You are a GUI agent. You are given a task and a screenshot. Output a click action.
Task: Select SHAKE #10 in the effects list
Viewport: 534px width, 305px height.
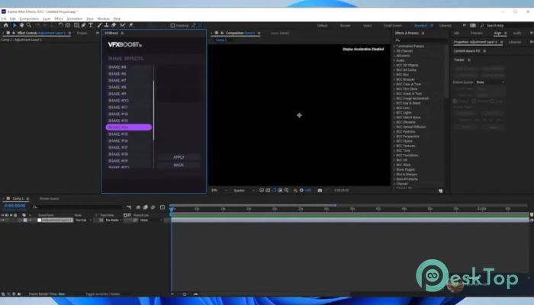(128, 101)
